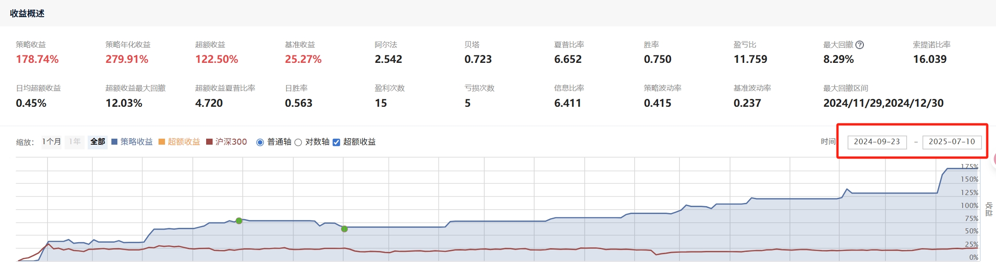Click the 策略波动率 value 0.415
Screen dimensions: 996x275
click(658, 103)
